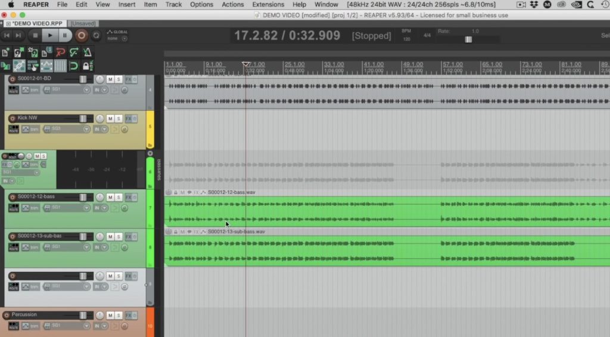Toggle the repeat loop button
610x337 pixels.
point(96,35)
